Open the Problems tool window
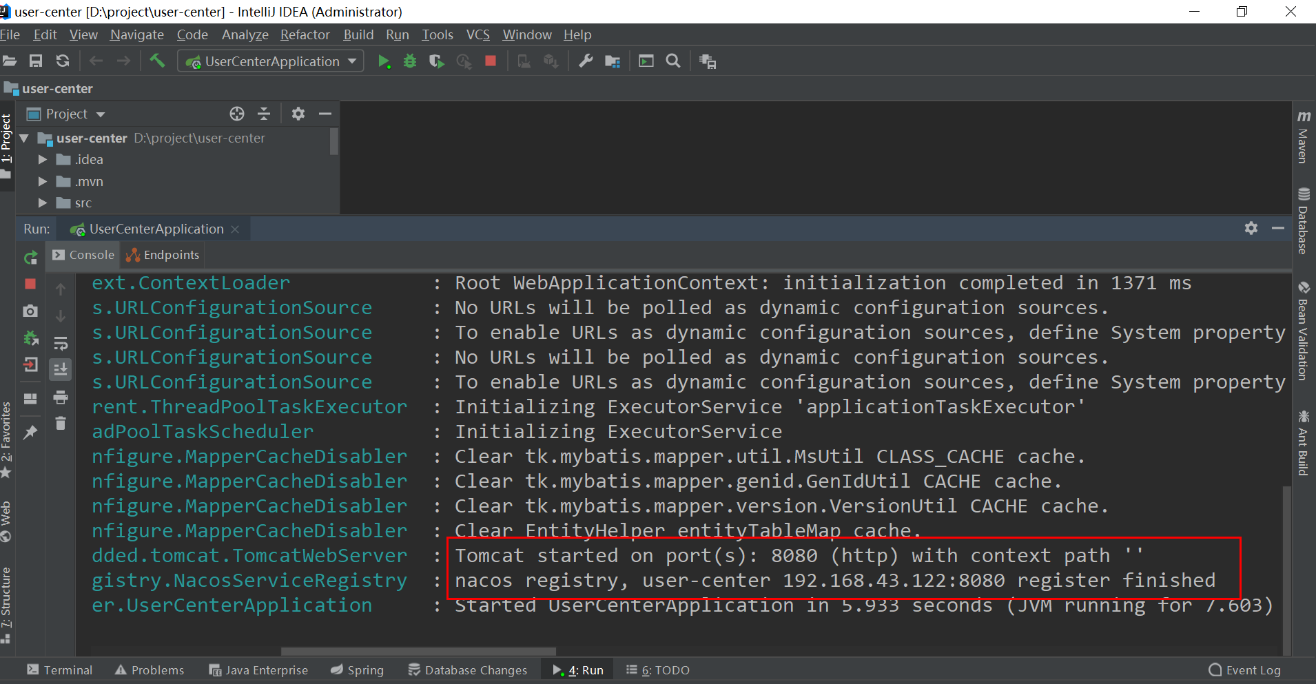This screenshot has height=684, width=1316. (150, 670)
